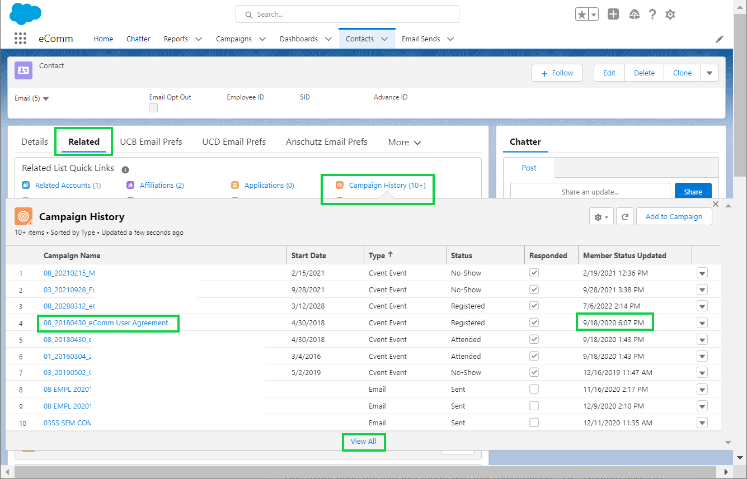Open the Help question mark icon
This screenshot has width=747, height=479.
(x=652, y=15)
